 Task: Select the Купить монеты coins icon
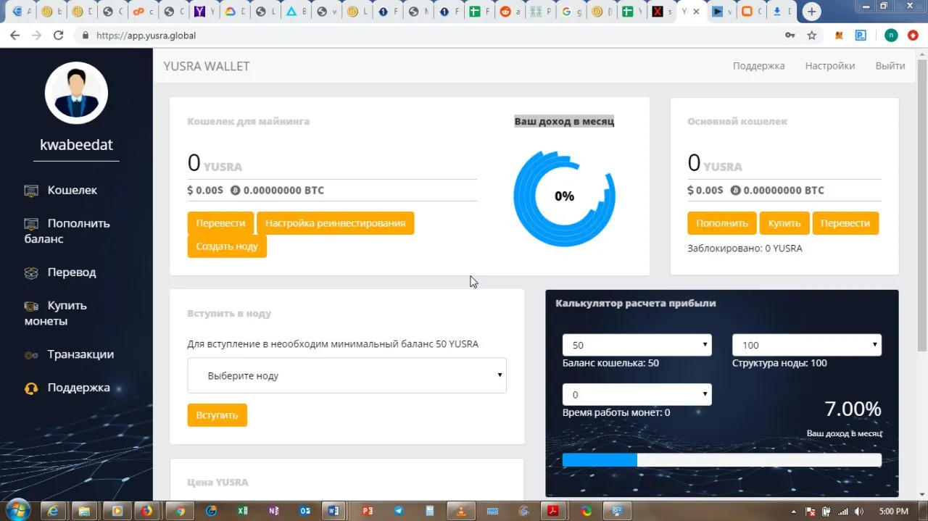point(31,307)
